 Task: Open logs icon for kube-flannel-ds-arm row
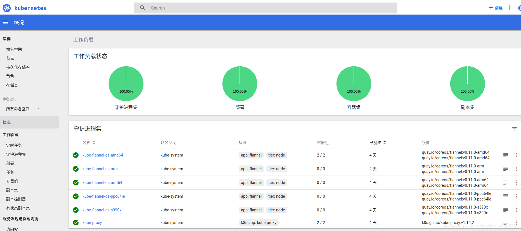(506, 169)
